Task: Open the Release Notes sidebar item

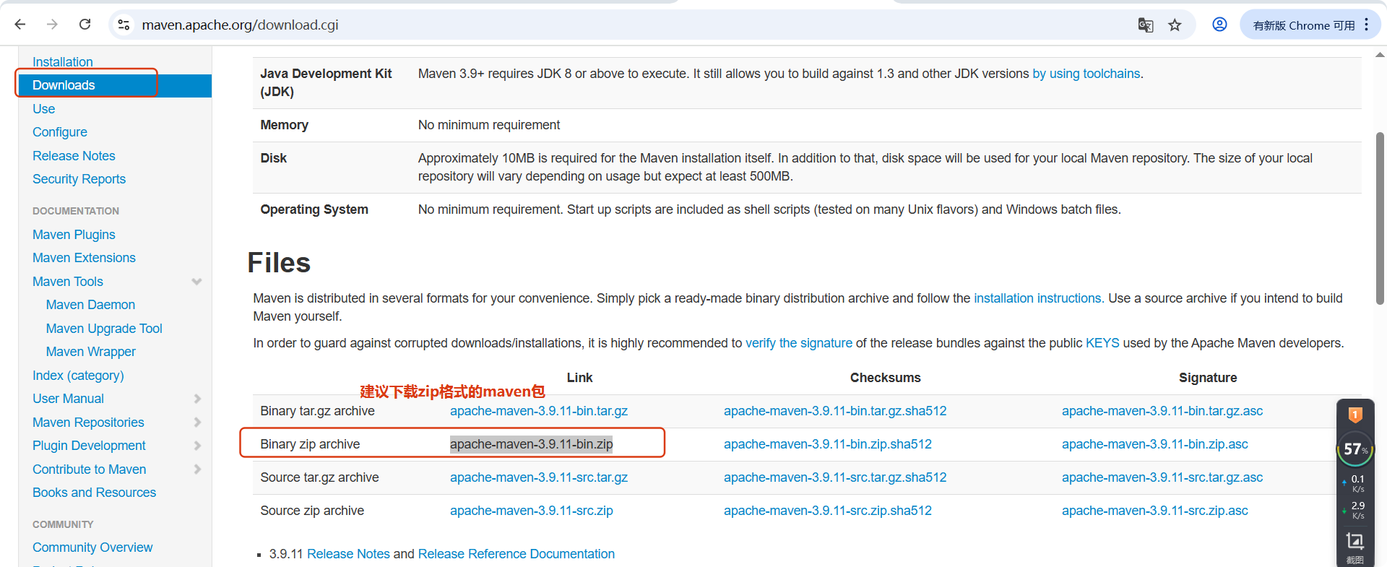Action: [74, 156]
